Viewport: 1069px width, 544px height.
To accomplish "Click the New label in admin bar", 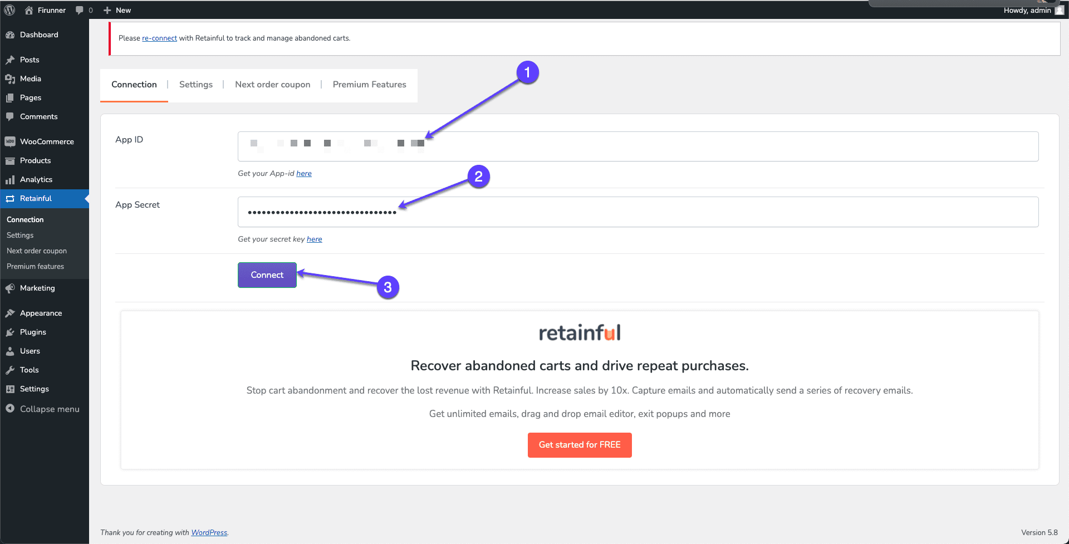I will 123,10.
